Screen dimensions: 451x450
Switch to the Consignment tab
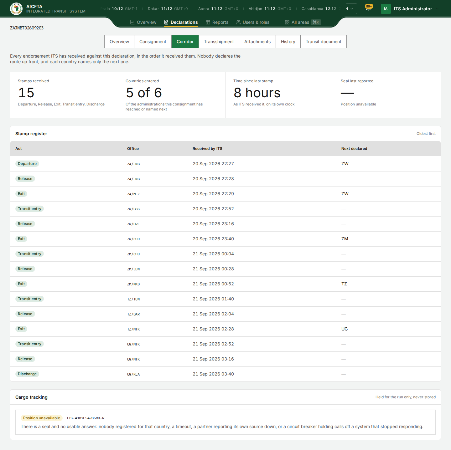tap(153, 42)
